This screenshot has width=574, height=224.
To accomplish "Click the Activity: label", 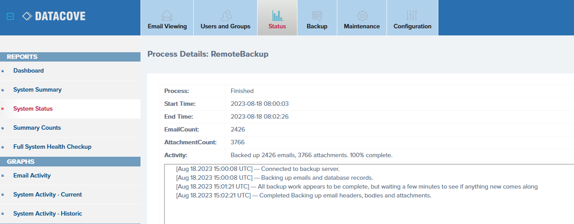I will (x=176, y=155).
